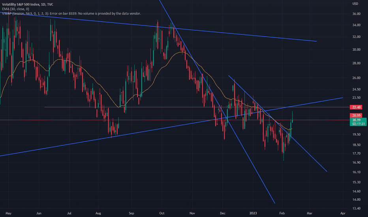Click the USD currency label

point(355,4)
